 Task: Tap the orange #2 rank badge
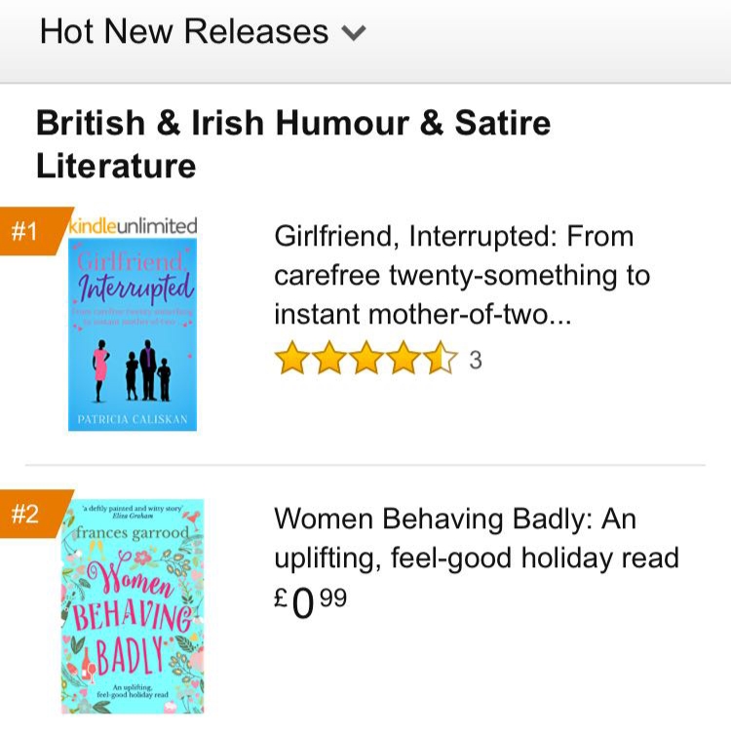tap(27, 514)
